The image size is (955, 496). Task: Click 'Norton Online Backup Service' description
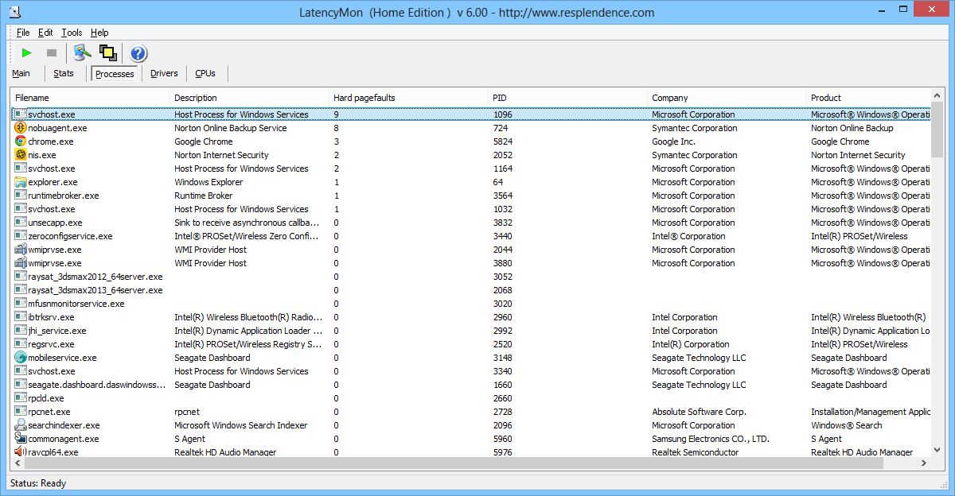pos(231,128)
